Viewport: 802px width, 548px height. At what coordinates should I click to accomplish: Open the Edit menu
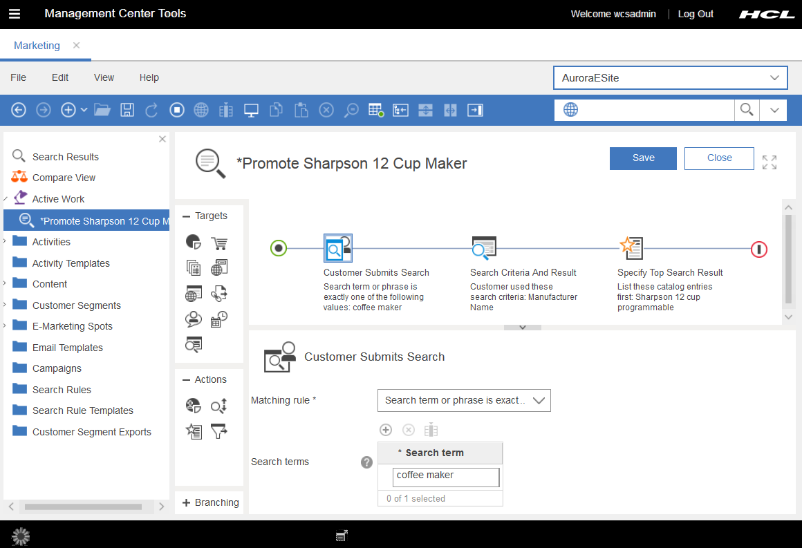click(x=60, y=77)
